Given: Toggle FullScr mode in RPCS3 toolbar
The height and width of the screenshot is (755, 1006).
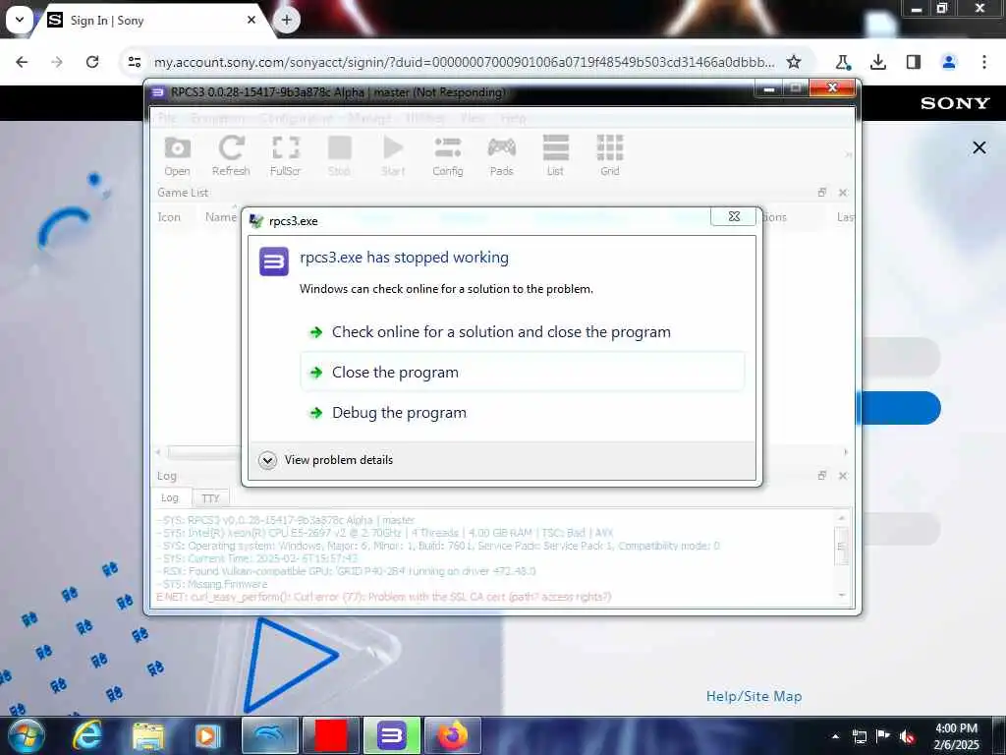Looking at the screenshot, I should coord(286,154).
